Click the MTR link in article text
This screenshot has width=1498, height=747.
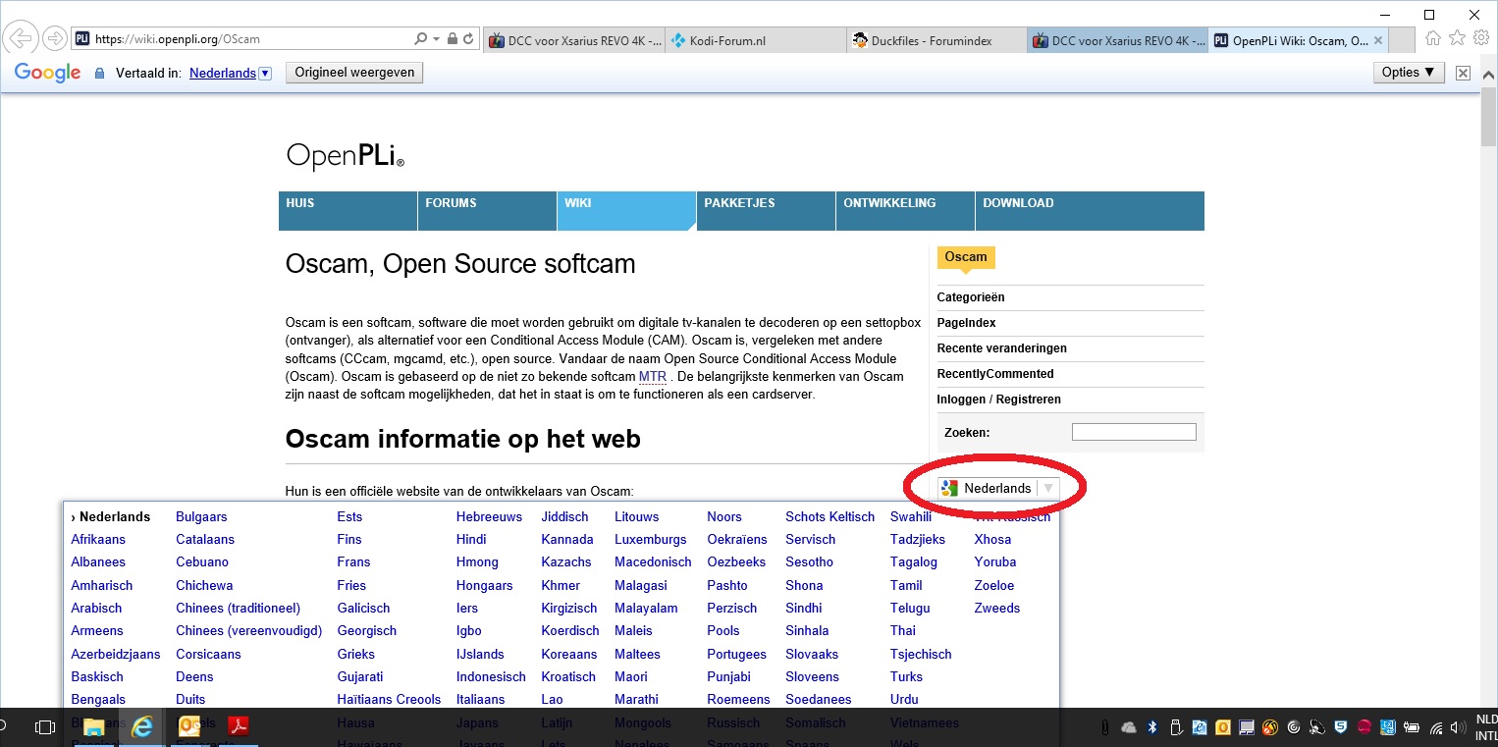coord(652,376)
